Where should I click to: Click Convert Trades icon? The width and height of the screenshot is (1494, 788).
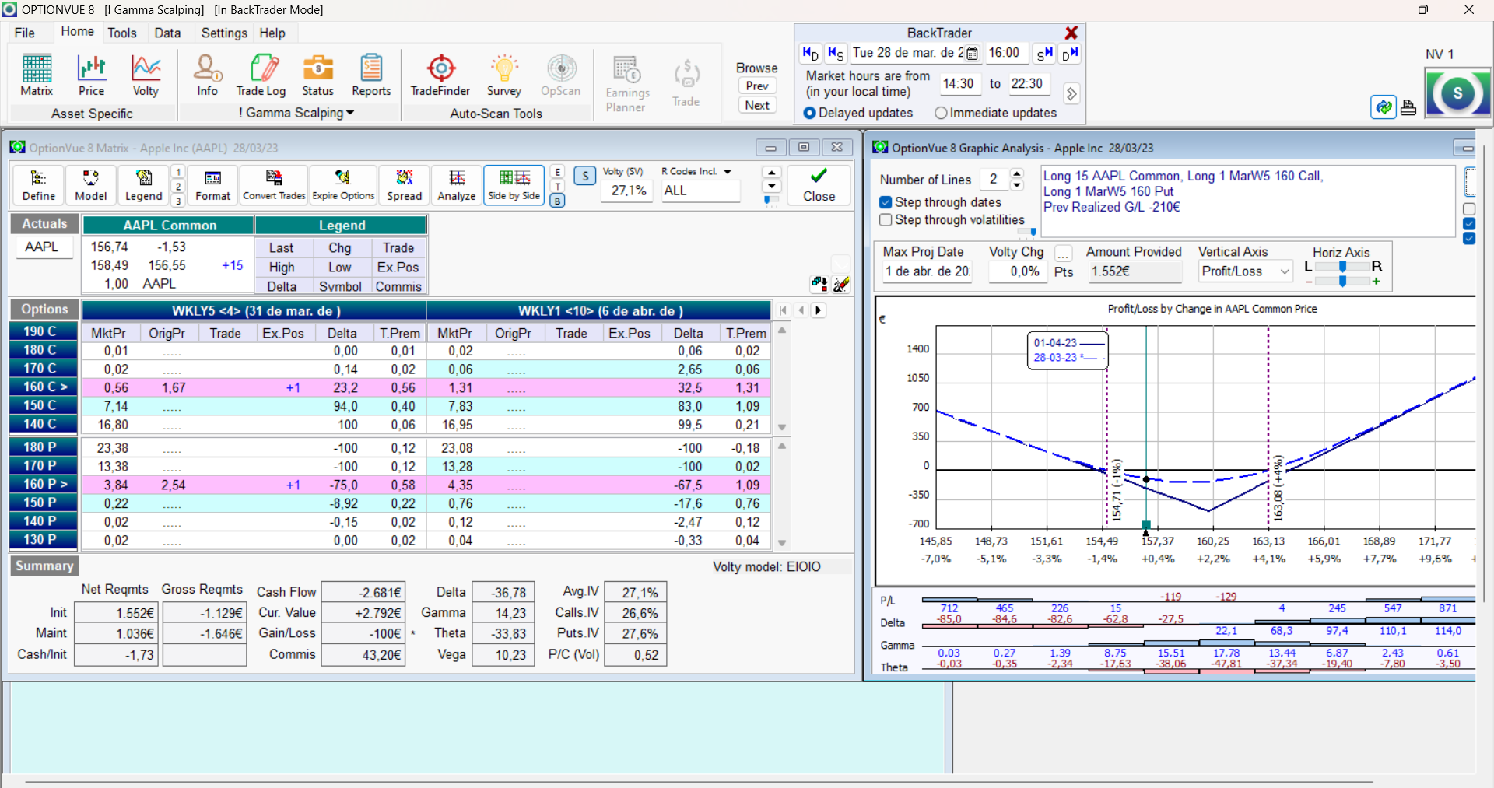274,185
